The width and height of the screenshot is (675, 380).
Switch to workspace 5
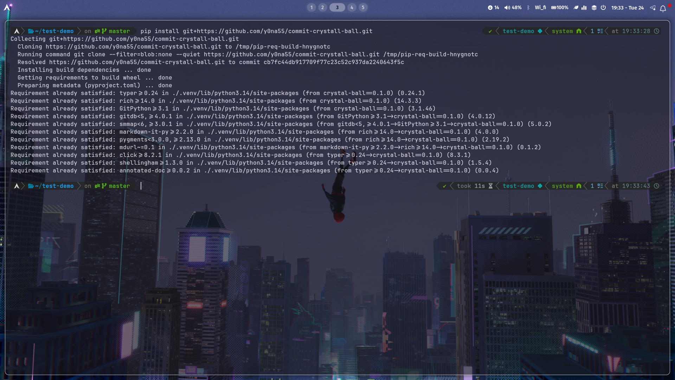click(x=363, y=7)
